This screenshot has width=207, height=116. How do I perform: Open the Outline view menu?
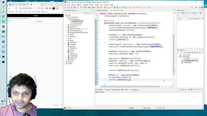click(202, 53)
